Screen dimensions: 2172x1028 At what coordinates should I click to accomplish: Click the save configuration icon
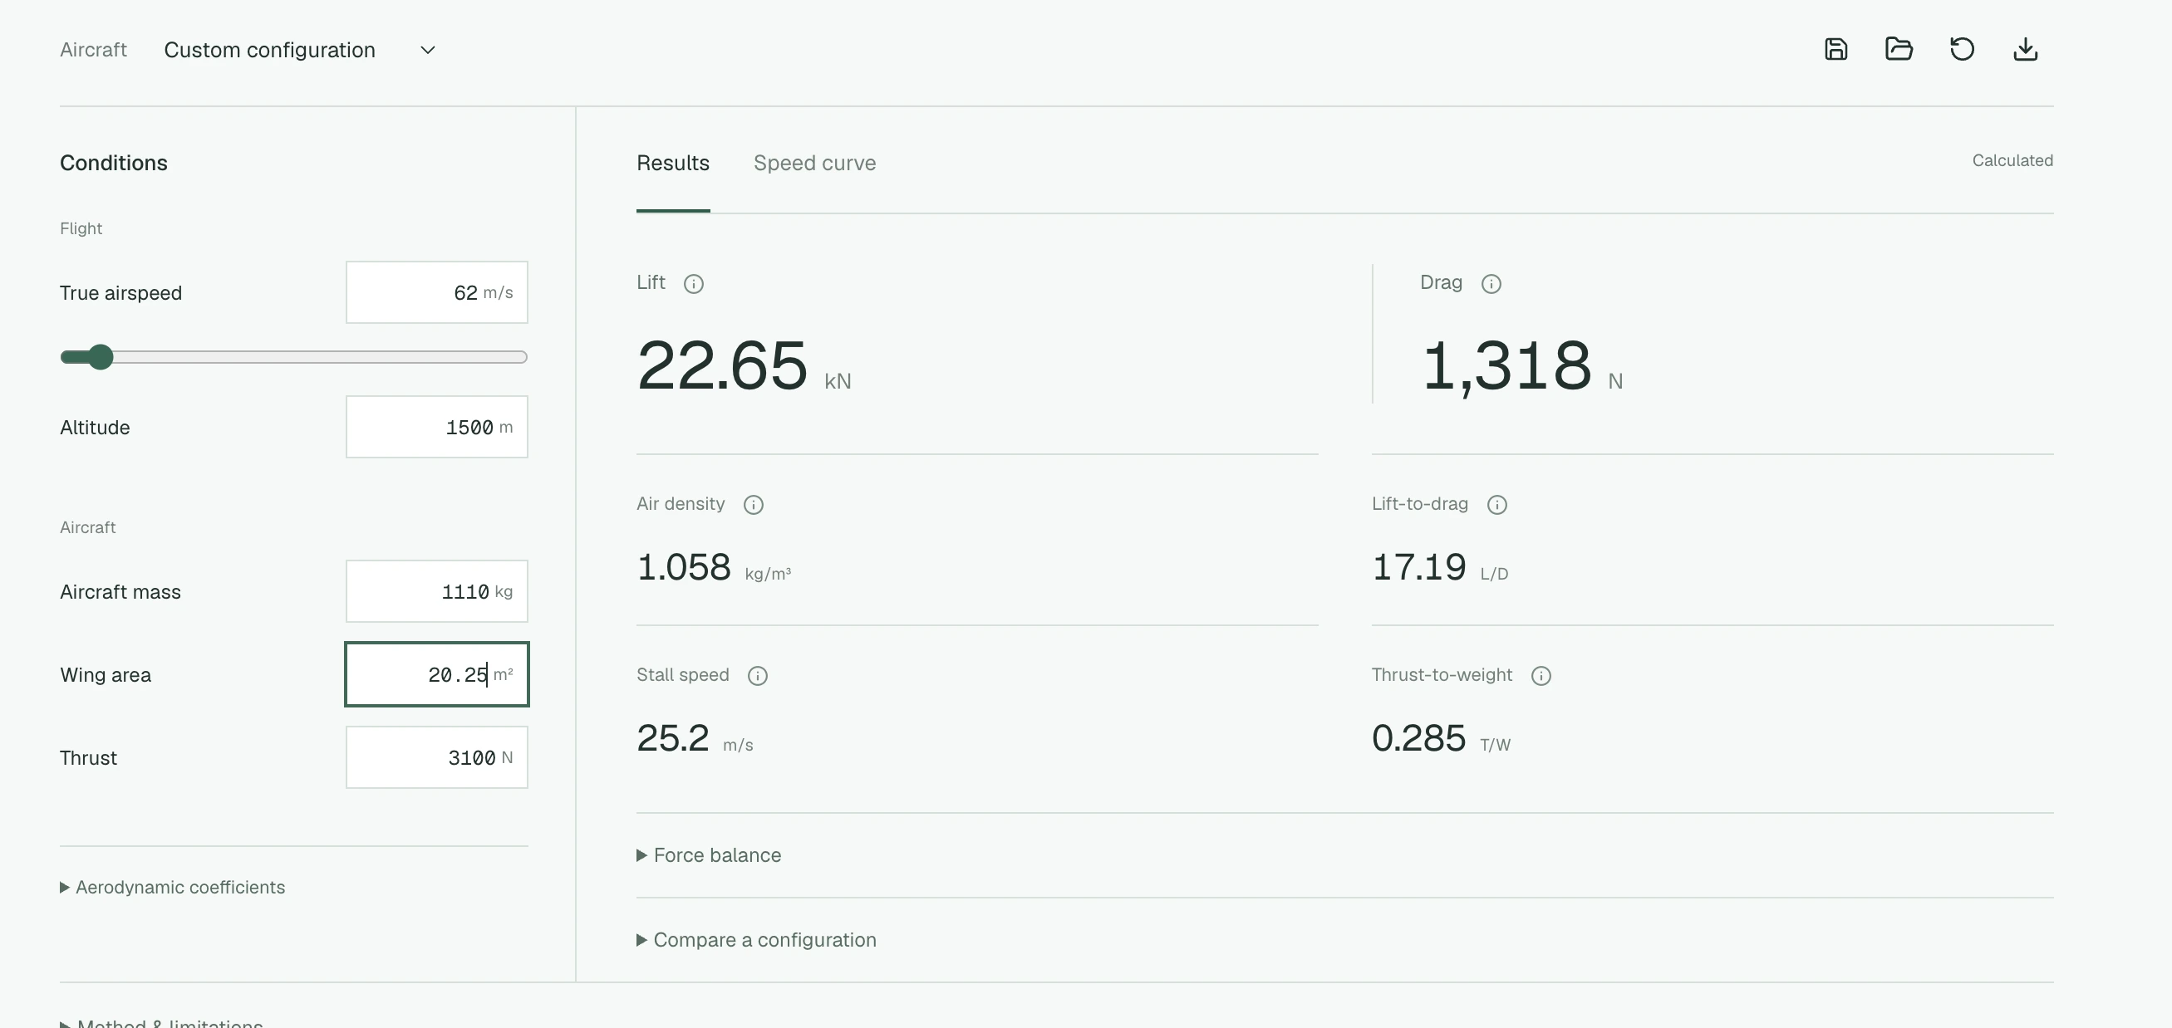(x=1835, y=50)
